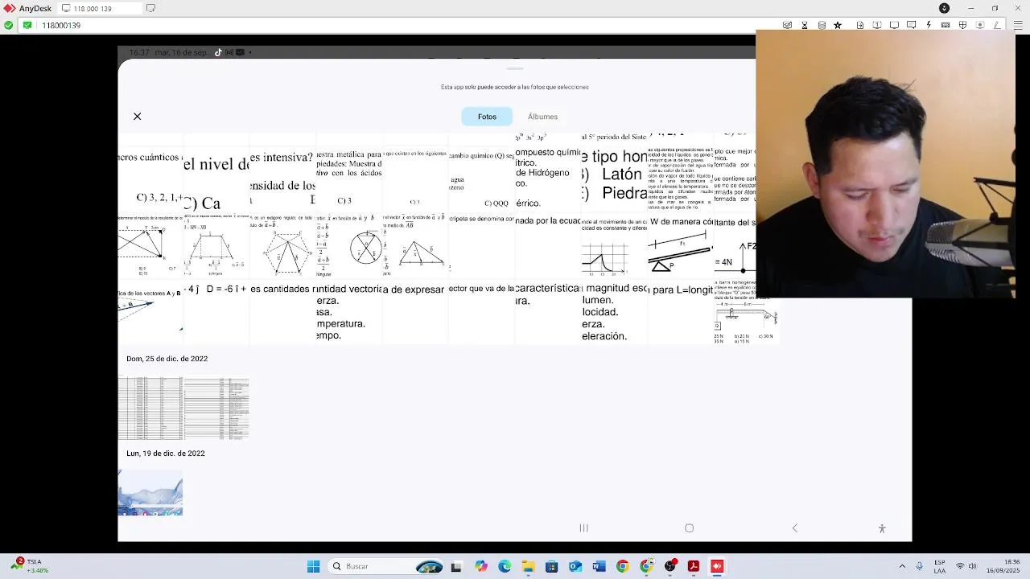
Task: Open AnyDesk display settings monitor icon
Action: pyautogui.click(x=894, y=25)
